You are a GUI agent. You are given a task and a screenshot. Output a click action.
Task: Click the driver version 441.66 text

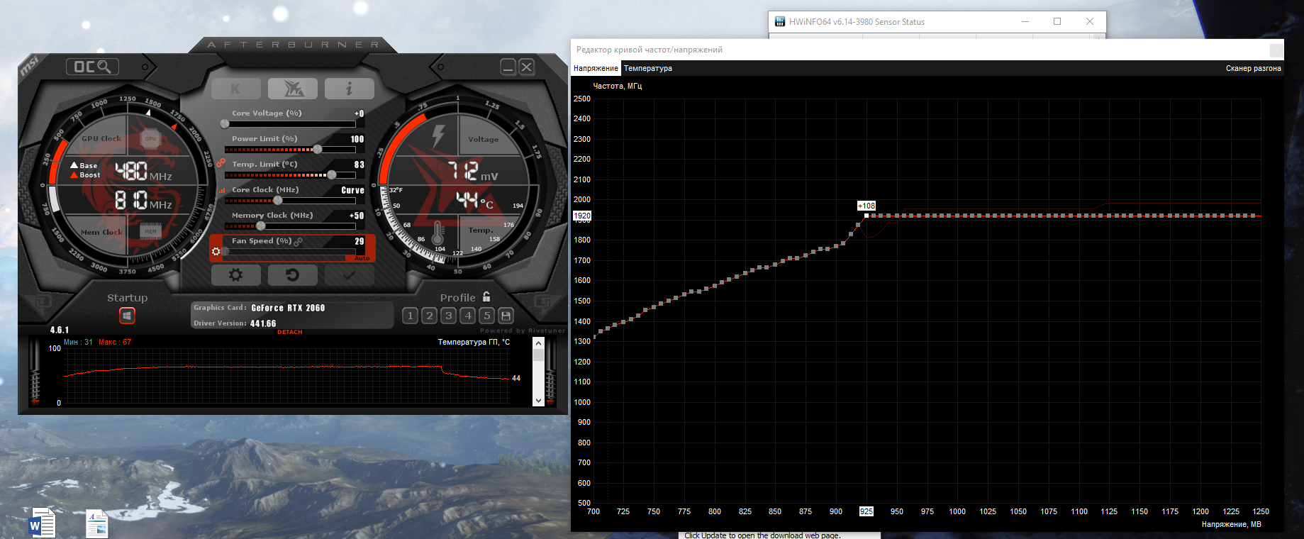coord(263,323)
